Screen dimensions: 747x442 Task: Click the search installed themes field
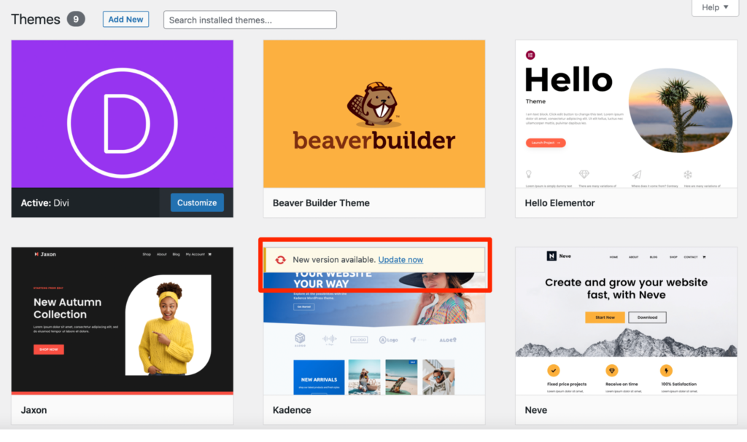click(249, 20)
